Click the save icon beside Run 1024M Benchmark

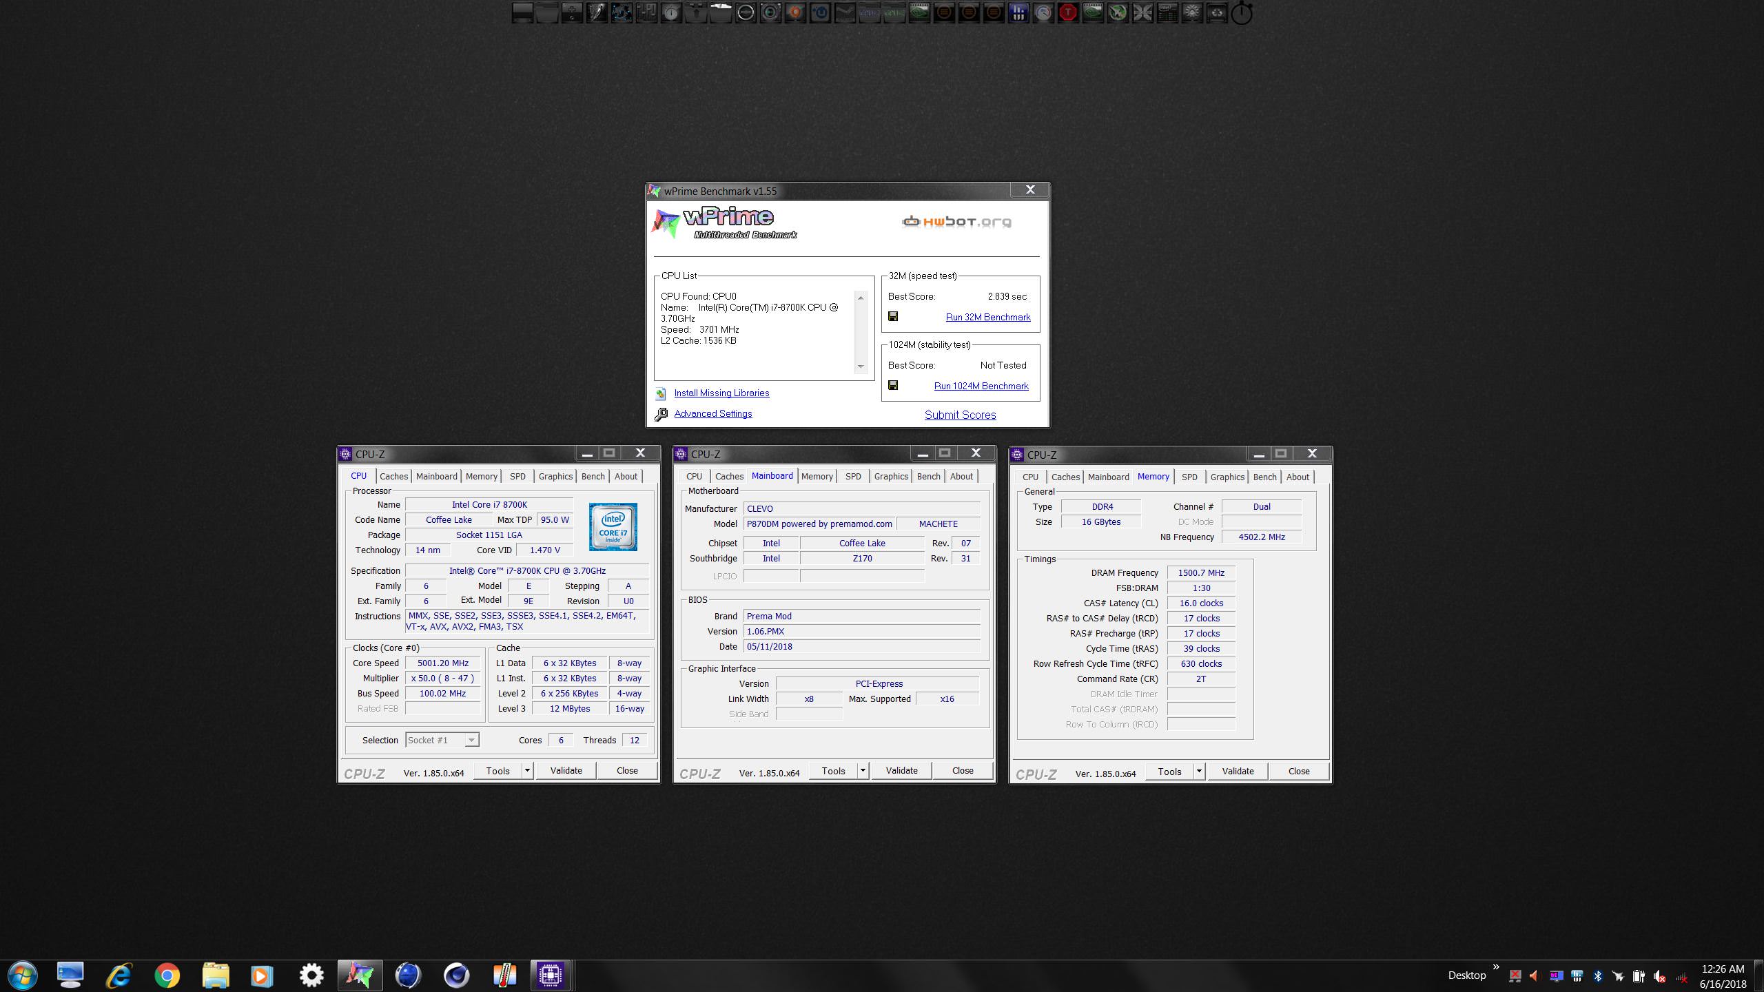point(893,385)
